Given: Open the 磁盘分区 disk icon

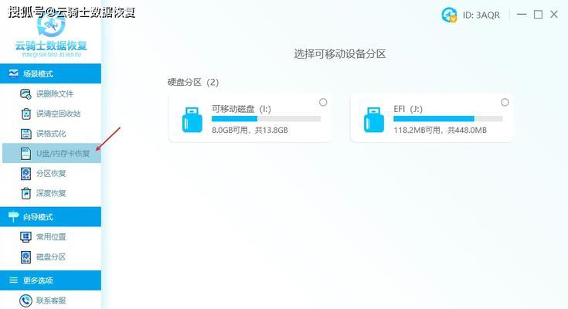Looking at the screenshot, I should [x=26, y=256].
